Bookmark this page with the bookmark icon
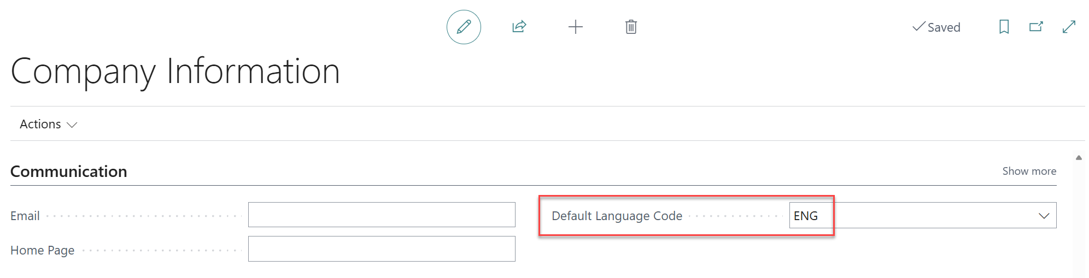Screen dimensions: 1089x278 coord(1004,27)
